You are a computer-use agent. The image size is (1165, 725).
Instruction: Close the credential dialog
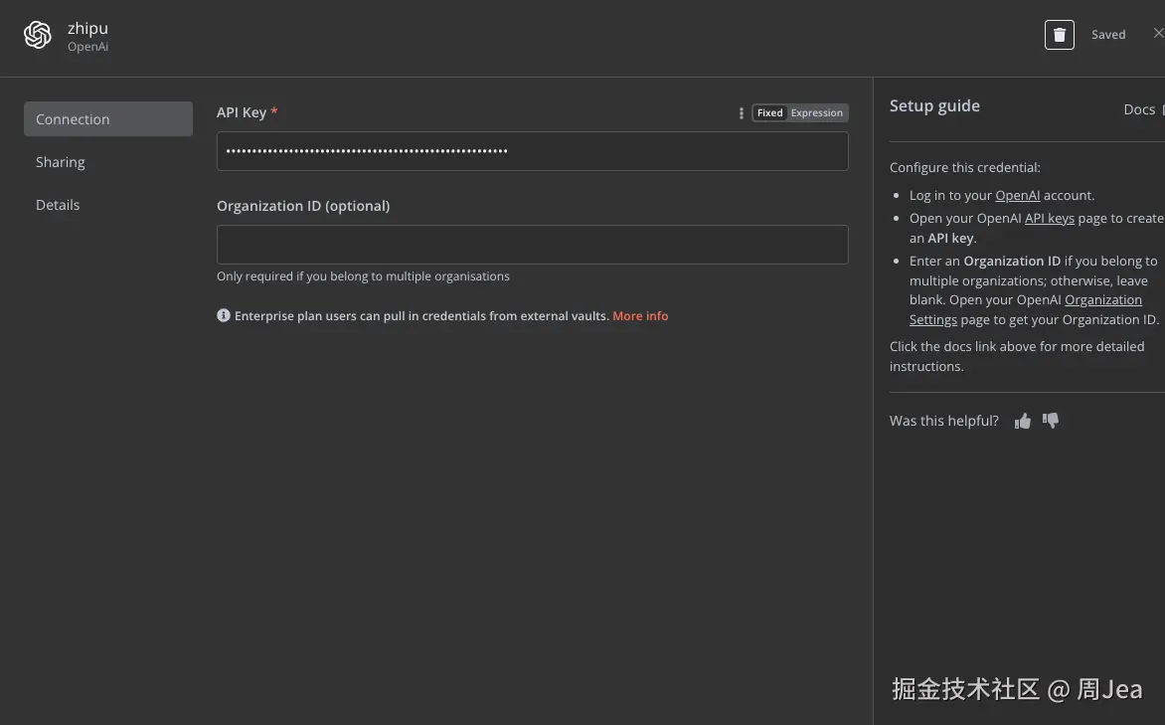(x=1158, y=34)
